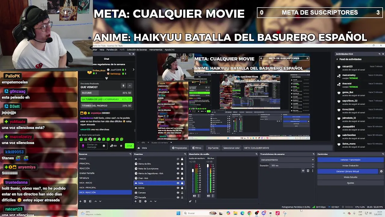Add a transition with the plus icon
The width and height of the screenshot is (385, 217).
[x=303, y=171]
